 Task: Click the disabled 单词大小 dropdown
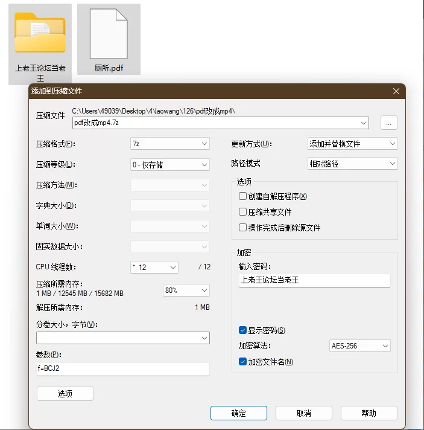click(170, 226)
